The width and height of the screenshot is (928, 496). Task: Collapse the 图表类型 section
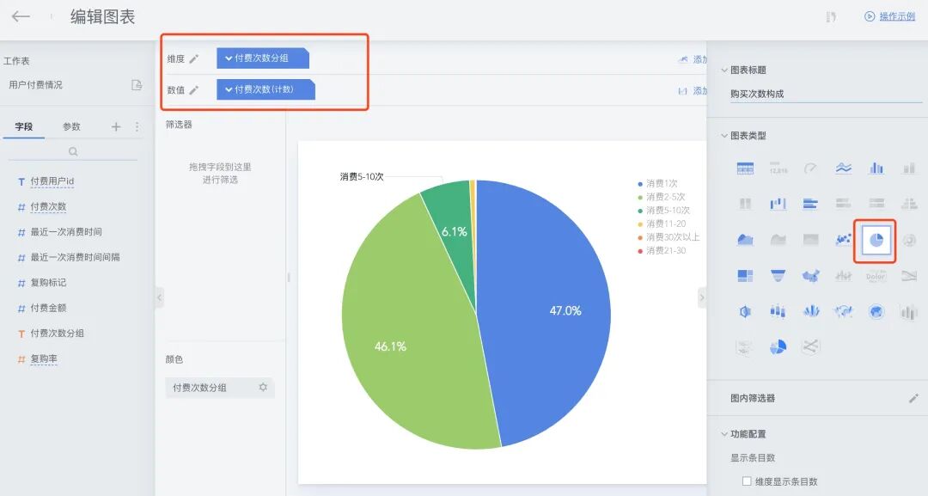coord(724,136)
